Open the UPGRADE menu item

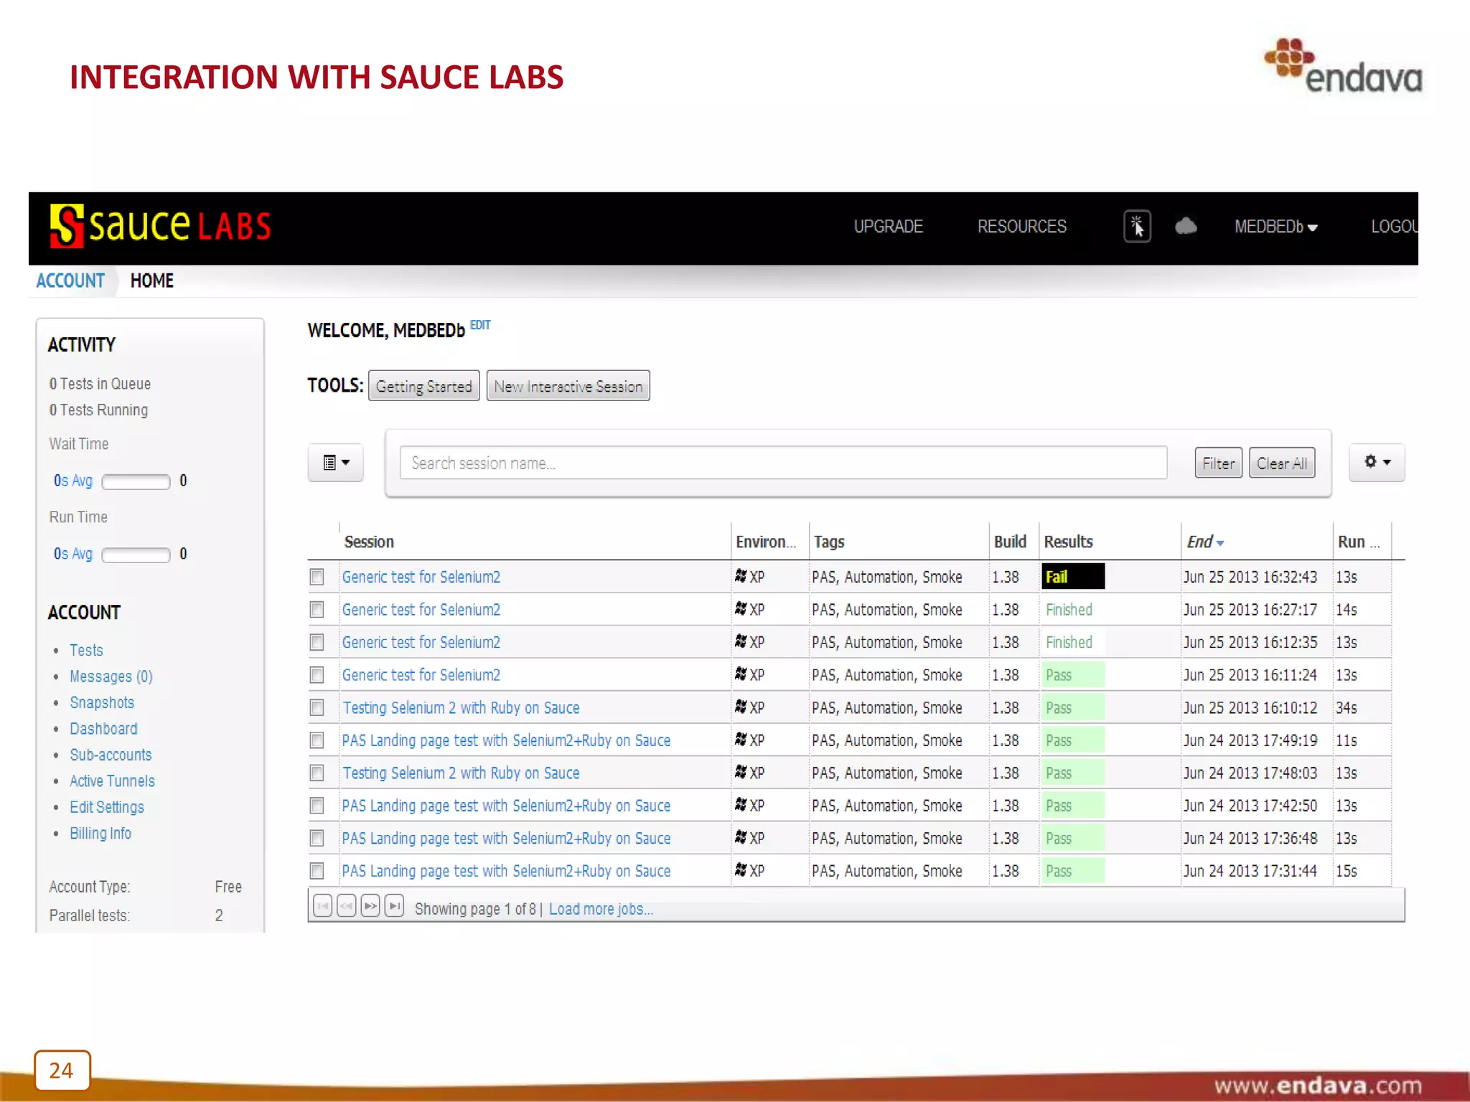point(888,227)
